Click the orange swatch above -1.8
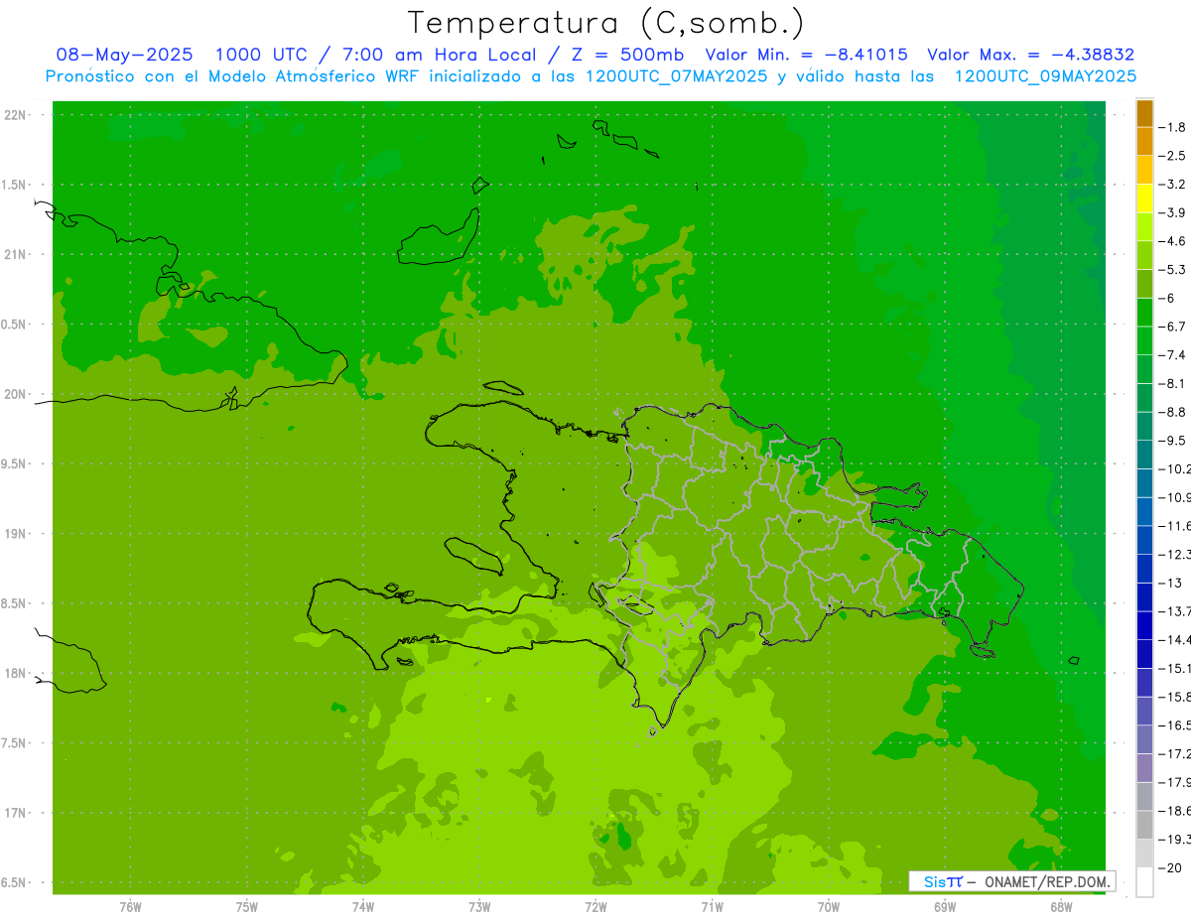 coord(1144,113)
